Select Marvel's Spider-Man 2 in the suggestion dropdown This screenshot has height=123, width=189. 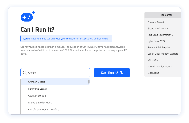click(x=55, y=103)
